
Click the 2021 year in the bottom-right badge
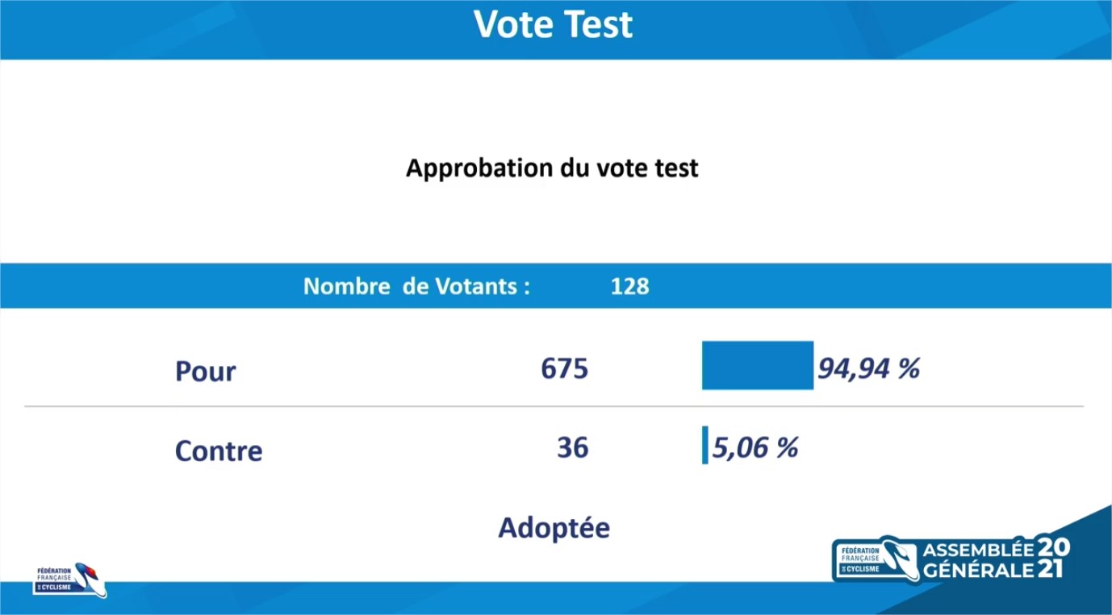click(1053, 559)
